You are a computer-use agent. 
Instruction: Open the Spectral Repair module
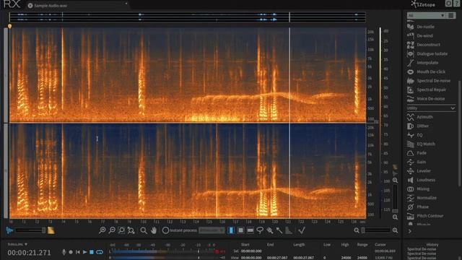(427, 90)
